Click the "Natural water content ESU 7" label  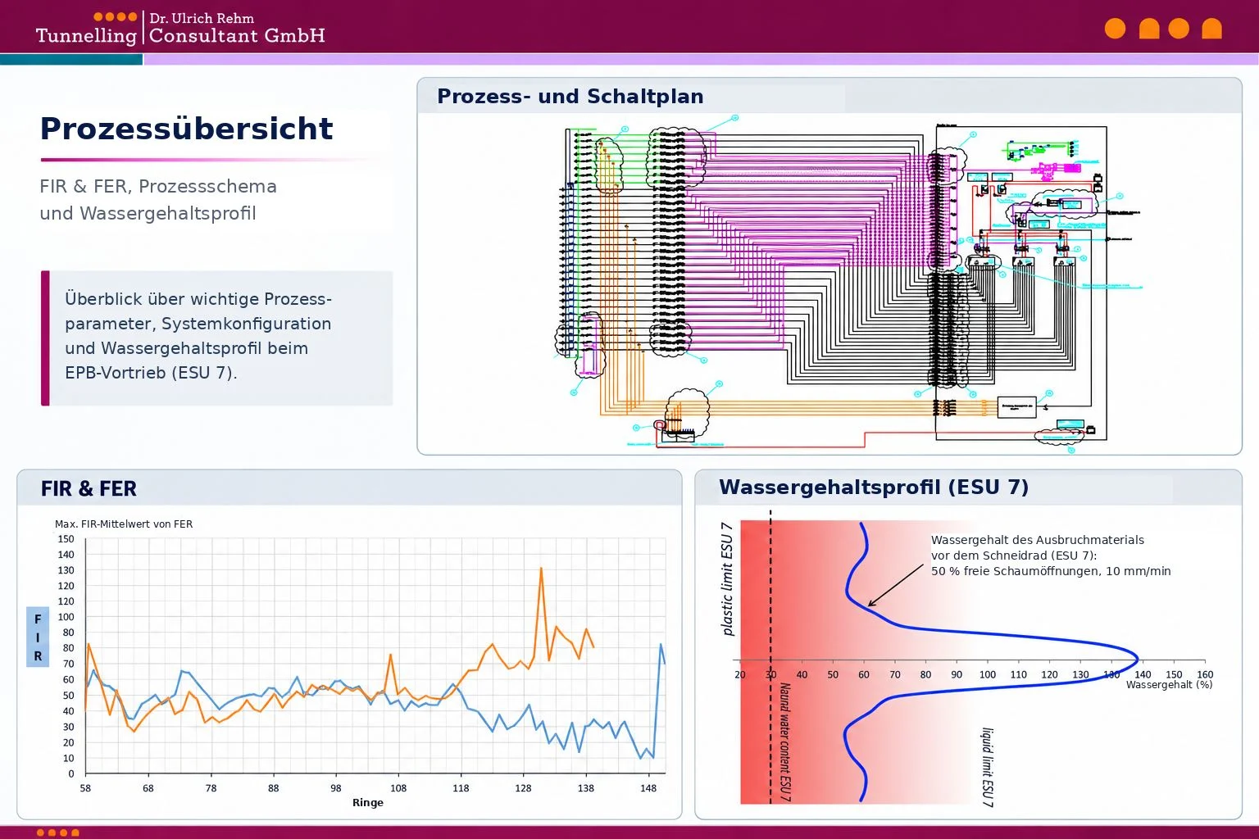[x=785, y=743]
